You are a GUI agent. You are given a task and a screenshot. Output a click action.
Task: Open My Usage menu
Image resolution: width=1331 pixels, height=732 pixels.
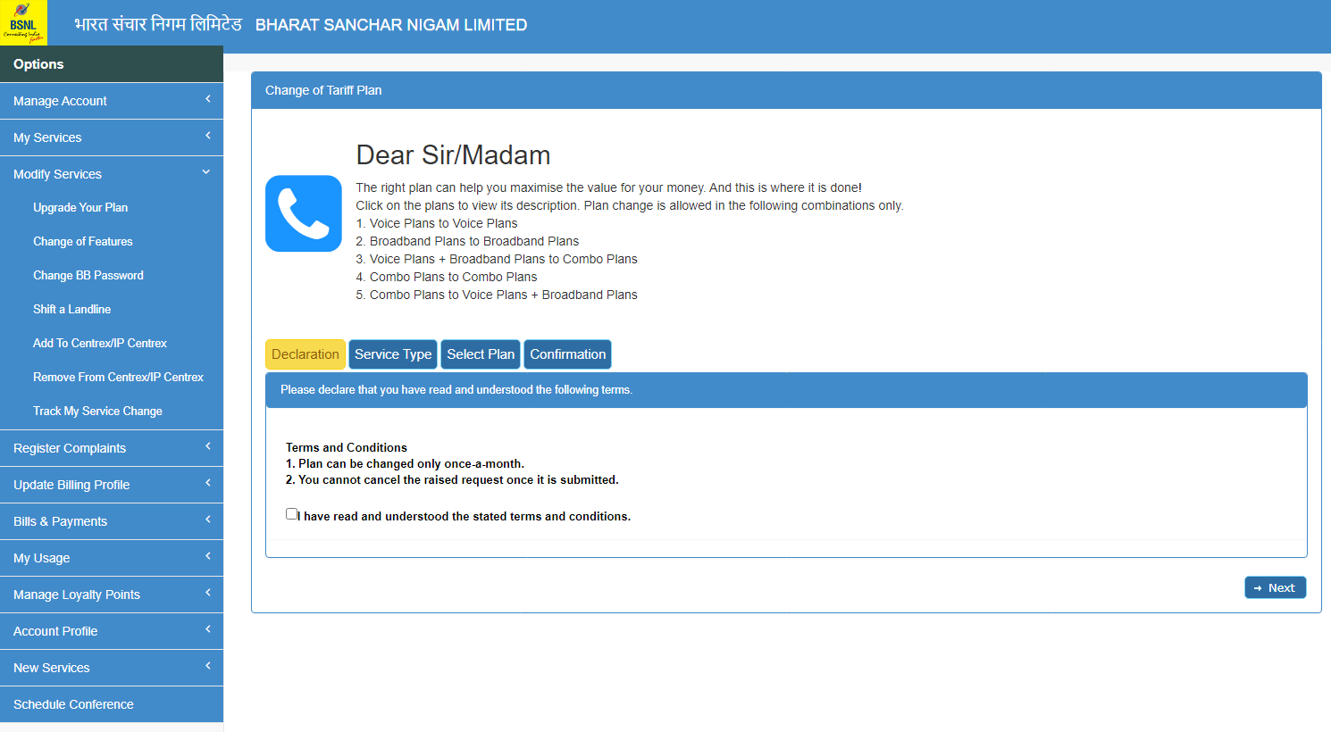tap(112, 558)
